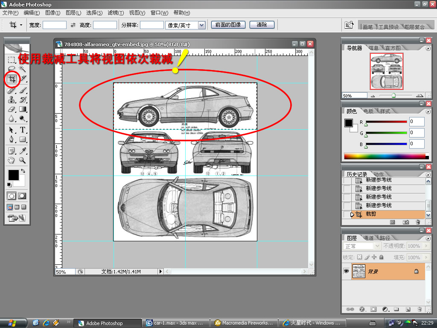437x328 pixels.
Task: Swap foreground and background colors
Action: click(23, 171)
